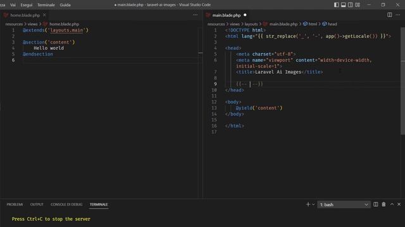Click '@section('content')' line

pyautogui.click(x=49, y=42)
